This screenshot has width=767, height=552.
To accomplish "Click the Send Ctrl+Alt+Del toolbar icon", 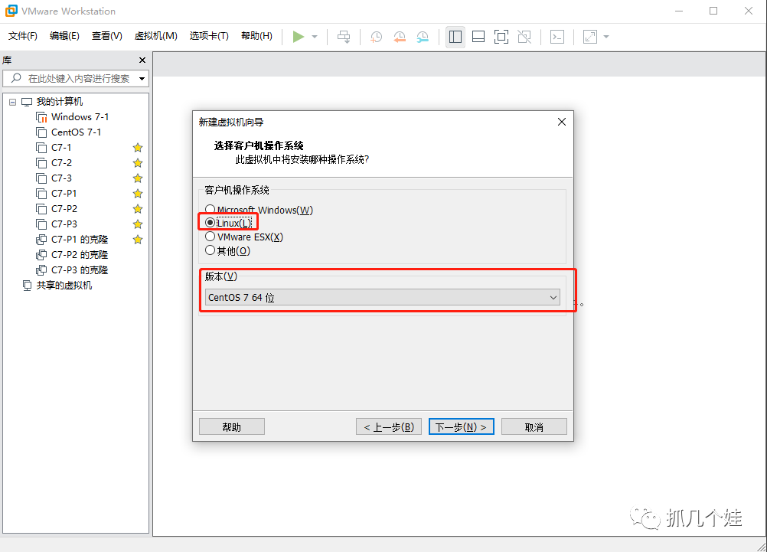I will pyautogui.click(x=344, y=37).
